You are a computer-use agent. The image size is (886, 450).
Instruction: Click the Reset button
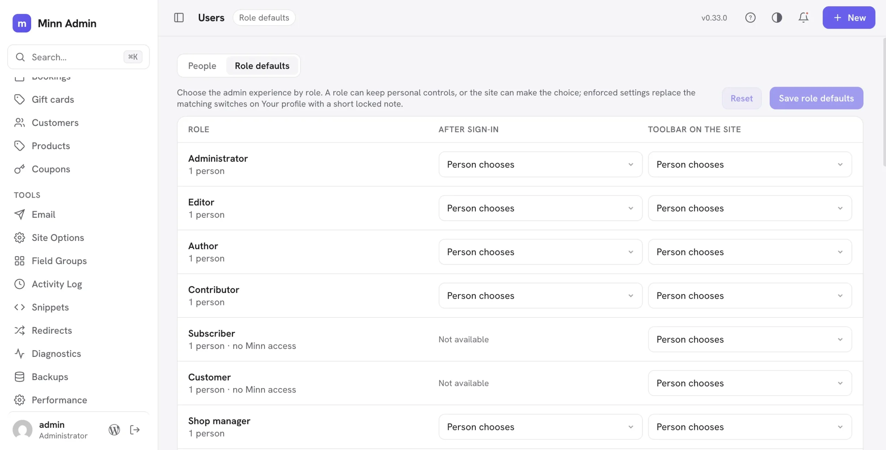click(x=742, y=98)
